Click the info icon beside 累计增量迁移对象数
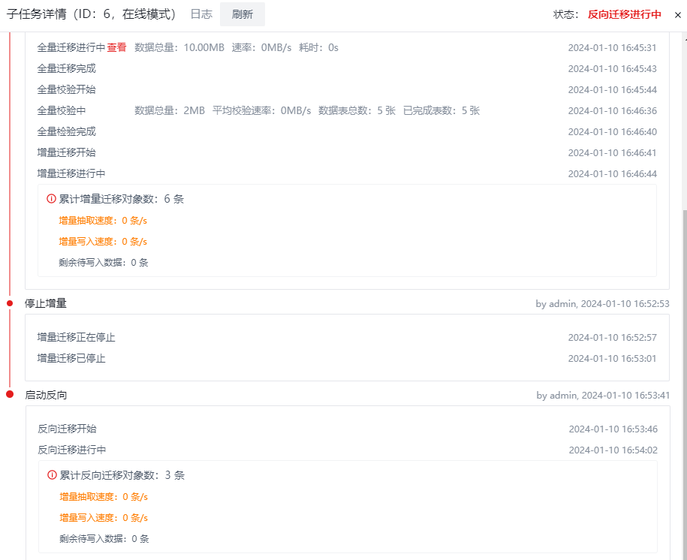Screen dimensions: 687x560 (x=50, y=198)
